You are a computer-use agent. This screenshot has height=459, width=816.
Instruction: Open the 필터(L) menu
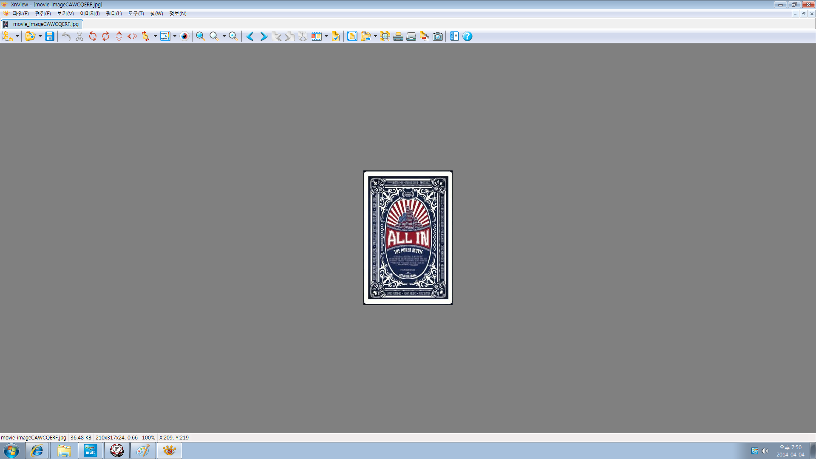point(114,14)
